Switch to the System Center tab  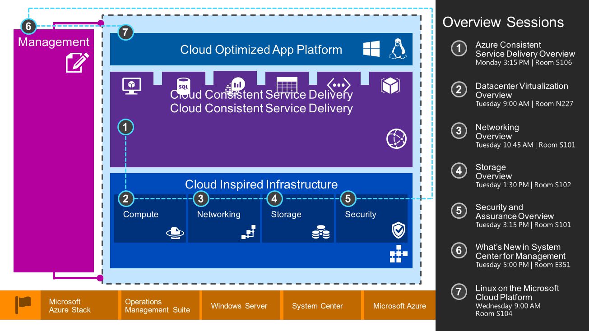click(x=322, y=305)
